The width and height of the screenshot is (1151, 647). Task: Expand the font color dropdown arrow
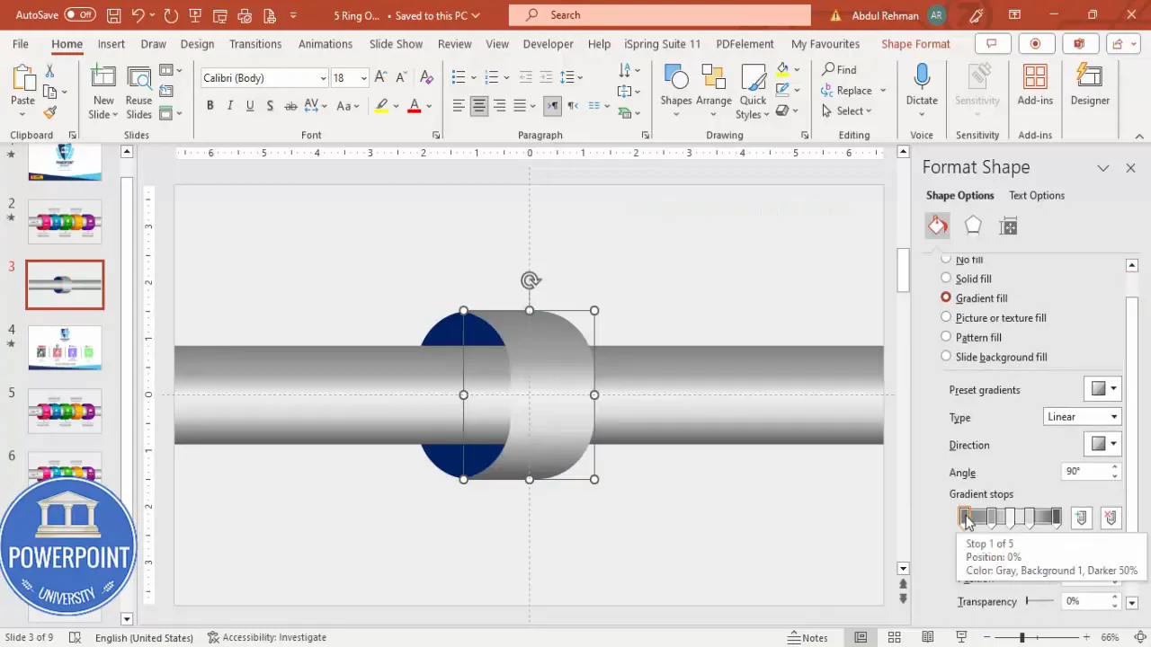pos(429,106)
